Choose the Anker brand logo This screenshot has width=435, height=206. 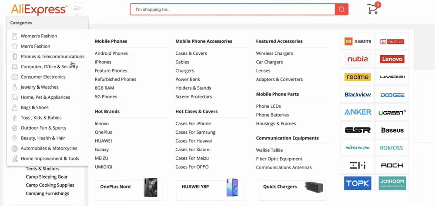point(358,112)
